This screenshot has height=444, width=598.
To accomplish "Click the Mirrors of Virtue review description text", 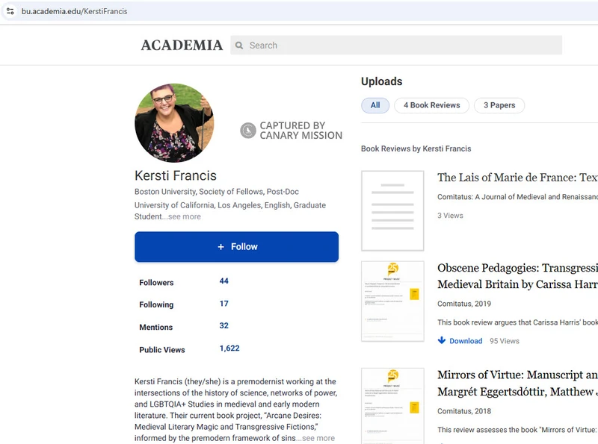I will tap(517, 430).
